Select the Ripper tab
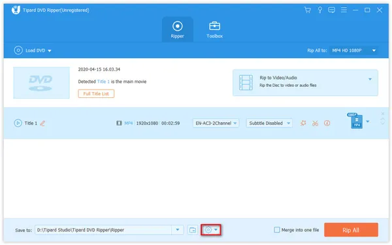Viewport: 392px width, 245px height. click(x=178, y=30)
